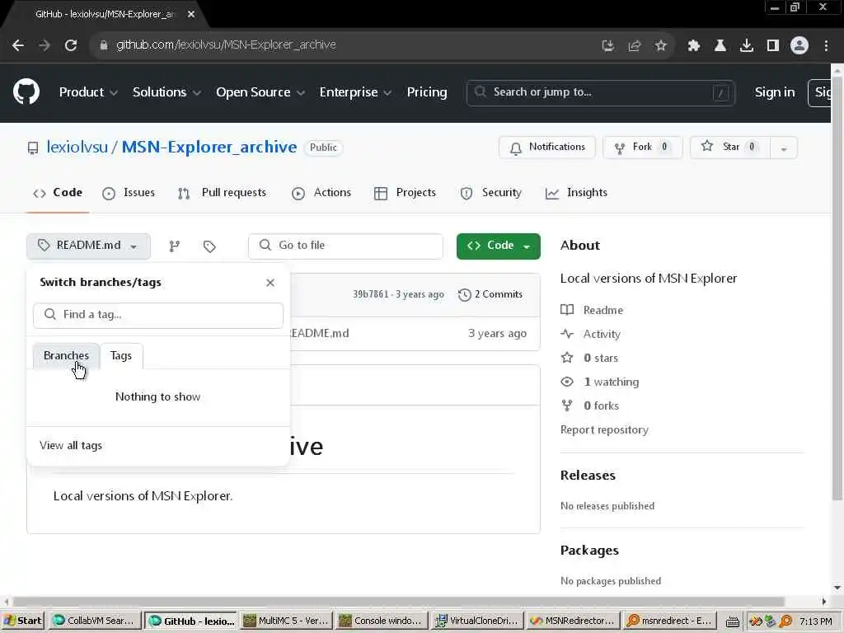Expand the Enterprise menu
The height and width of the screenshot is (633, 844).
[355, 92]
